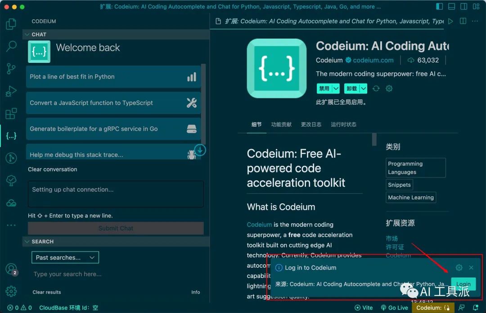The width and height of the screenshot is (486, 313).
Task: Open the Past searches dropdown
Action: [65, 257]
